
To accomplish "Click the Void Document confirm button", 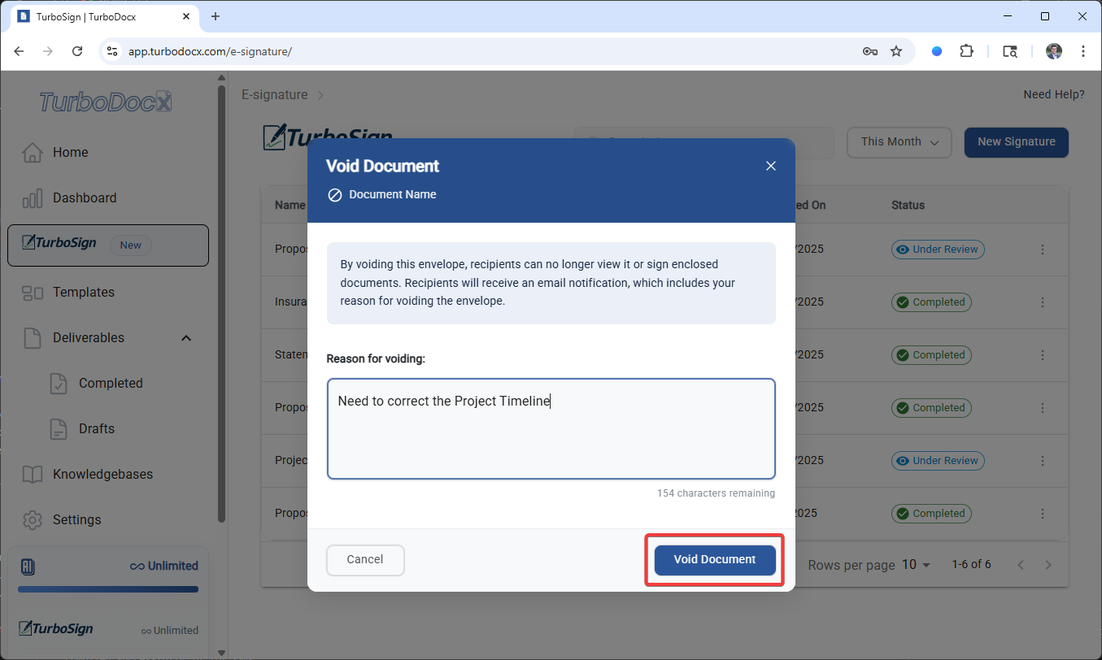I will click(x=715, y=559).
